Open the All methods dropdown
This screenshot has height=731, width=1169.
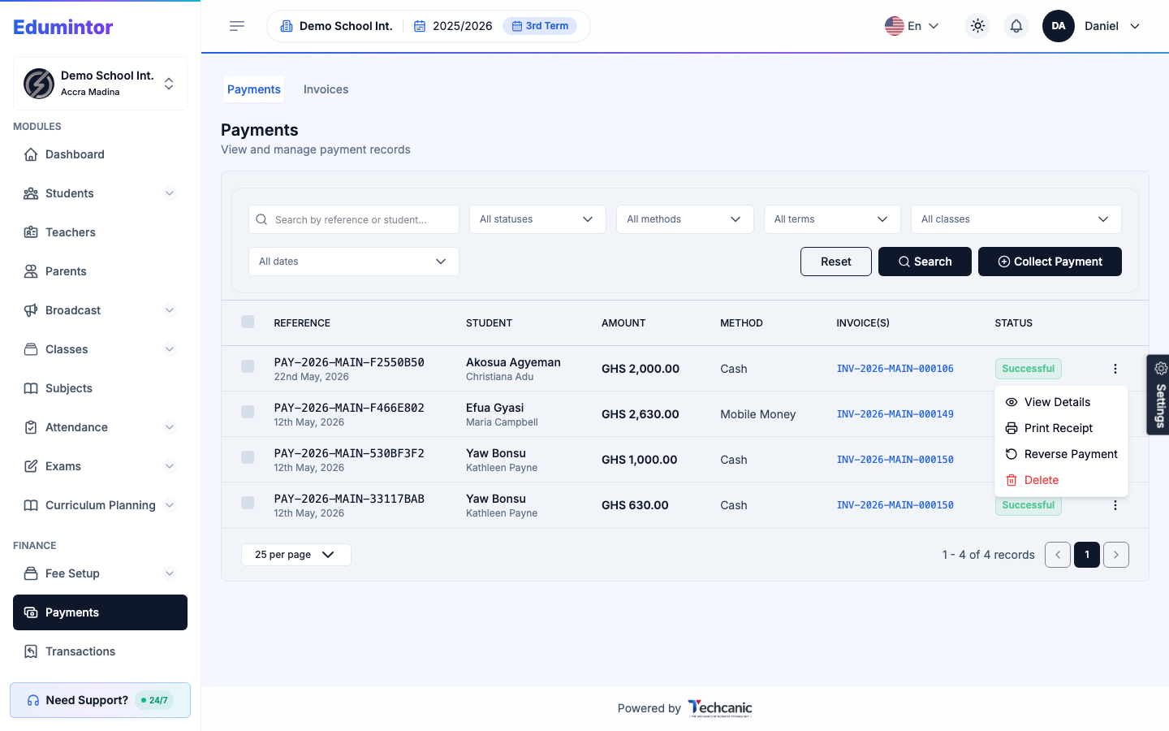(685, 219)
